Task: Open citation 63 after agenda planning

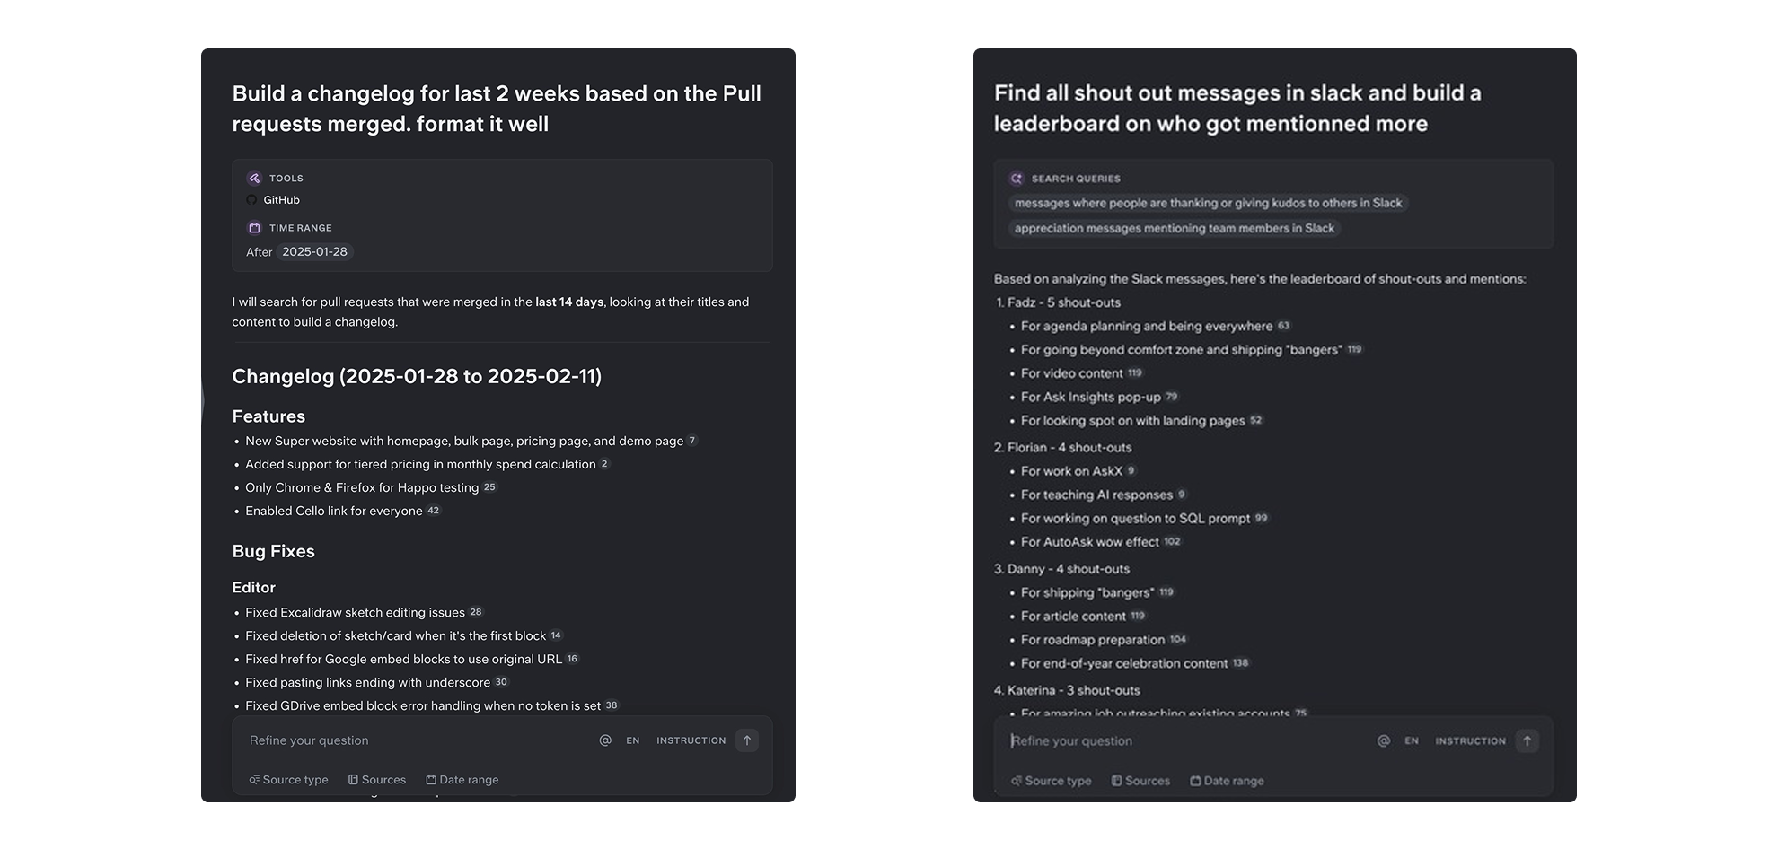Action: tap(1283, 326)
